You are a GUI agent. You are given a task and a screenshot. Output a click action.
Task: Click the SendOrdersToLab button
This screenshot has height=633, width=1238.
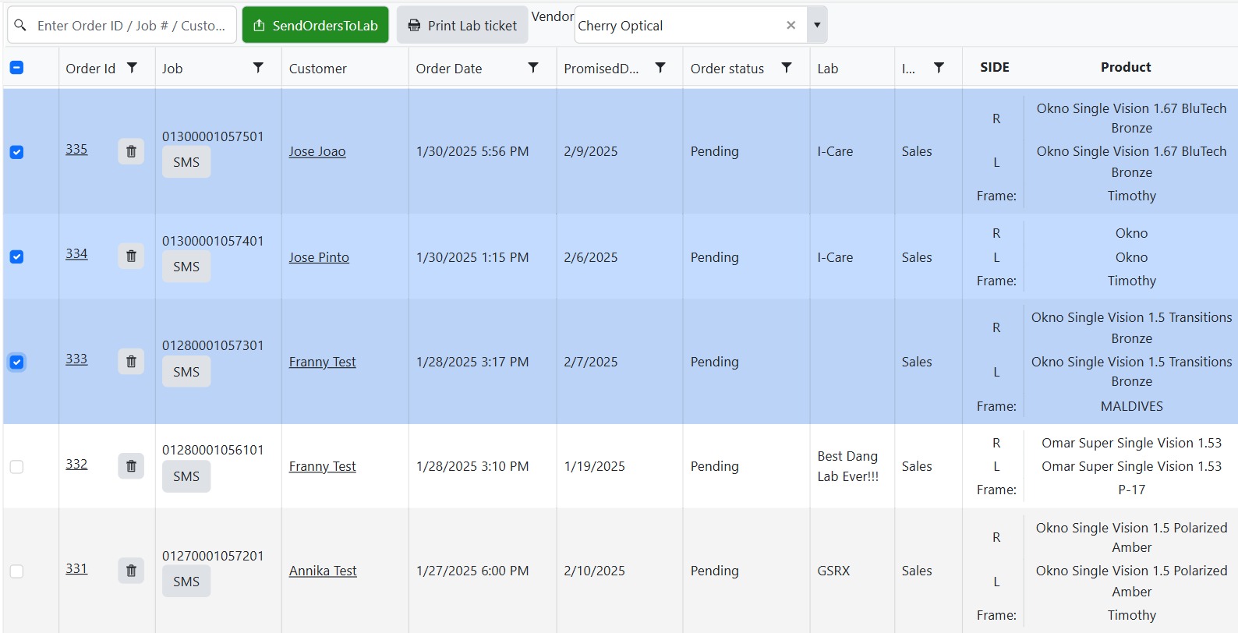316,25
